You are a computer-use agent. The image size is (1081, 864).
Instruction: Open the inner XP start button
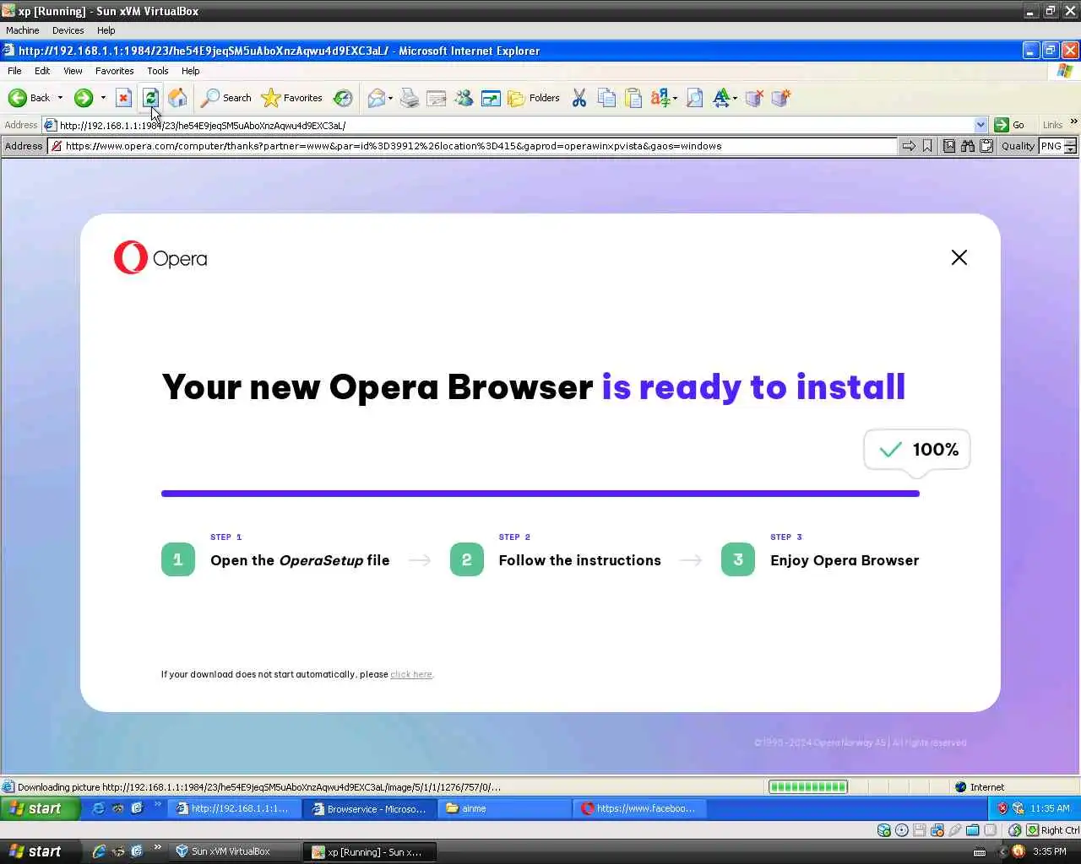coord(40,808)
